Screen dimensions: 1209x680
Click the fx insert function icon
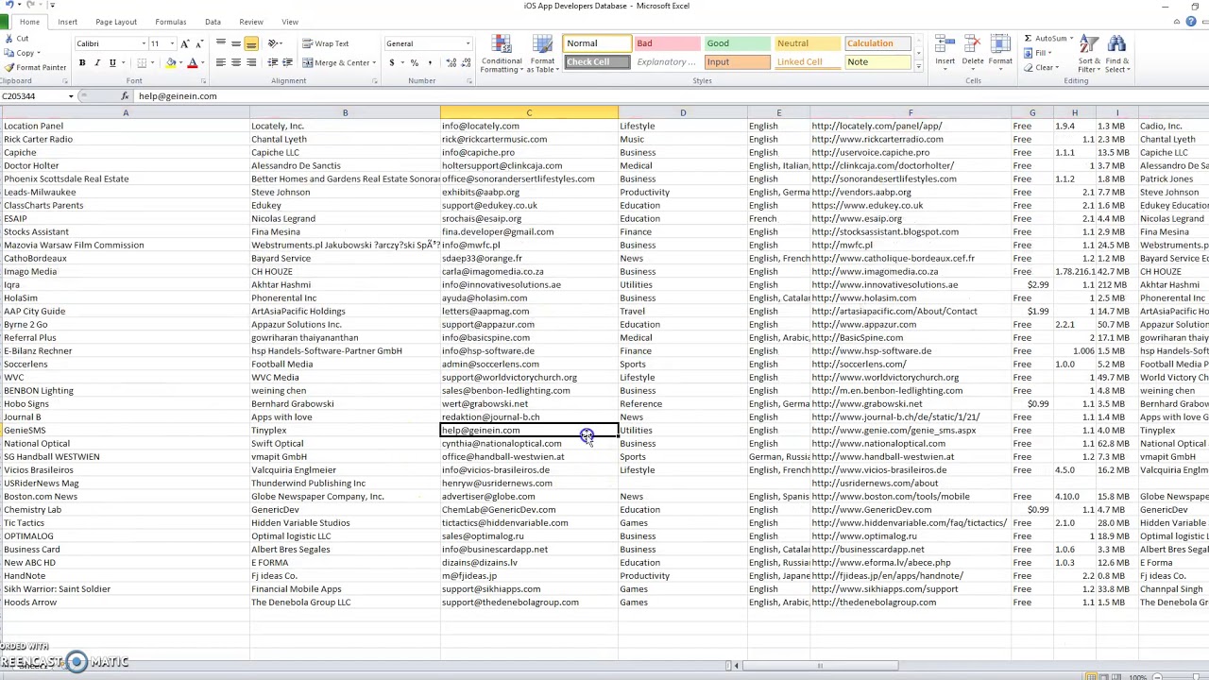125,96
